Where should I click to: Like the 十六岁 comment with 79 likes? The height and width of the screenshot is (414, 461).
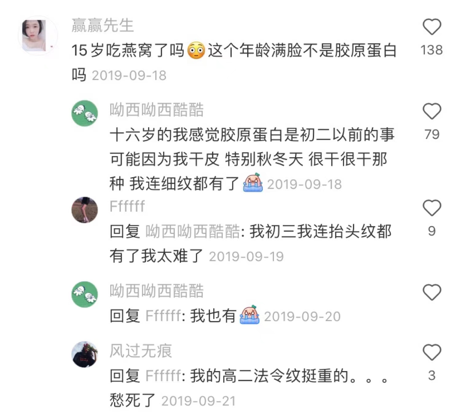[432, 111]
